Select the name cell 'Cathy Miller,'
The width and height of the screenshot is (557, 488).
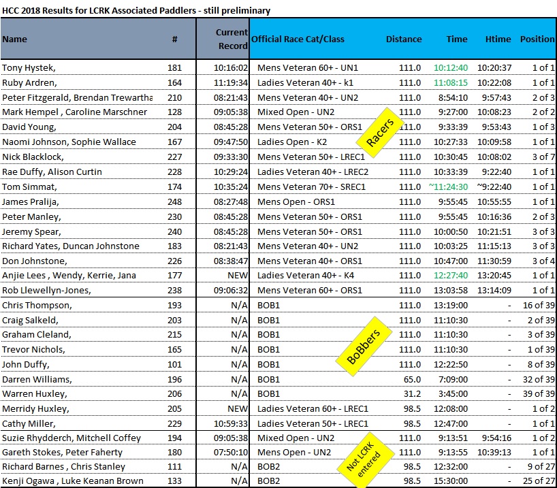click(x=29, y=423)
